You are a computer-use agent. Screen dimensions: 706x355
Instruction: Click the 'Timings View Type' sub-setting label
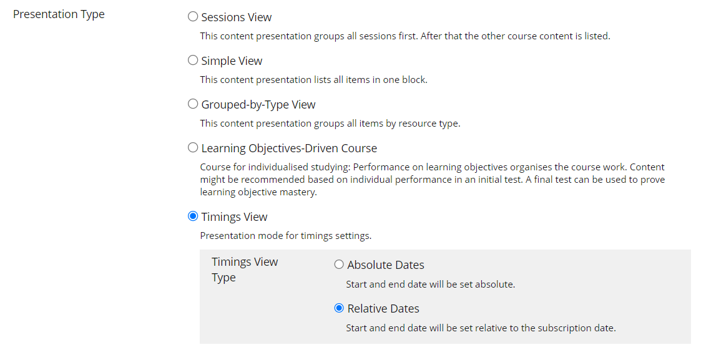pyautogui.click(x=244, y=270)
